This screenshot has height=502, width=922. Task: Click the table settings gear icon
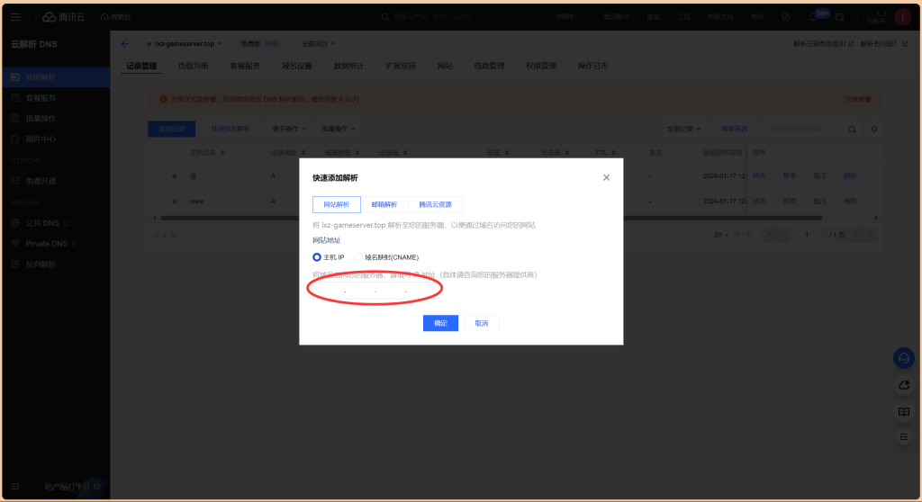[x=873, y=130]
